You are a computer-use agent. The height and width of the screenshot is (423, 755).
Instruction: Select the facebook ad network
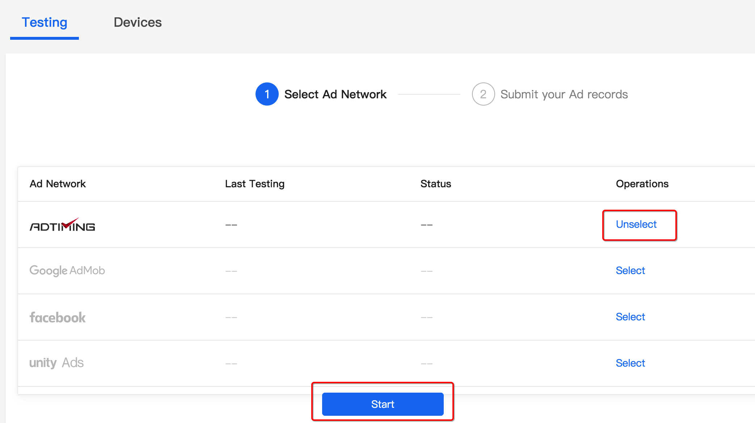(x=630, y=317)
